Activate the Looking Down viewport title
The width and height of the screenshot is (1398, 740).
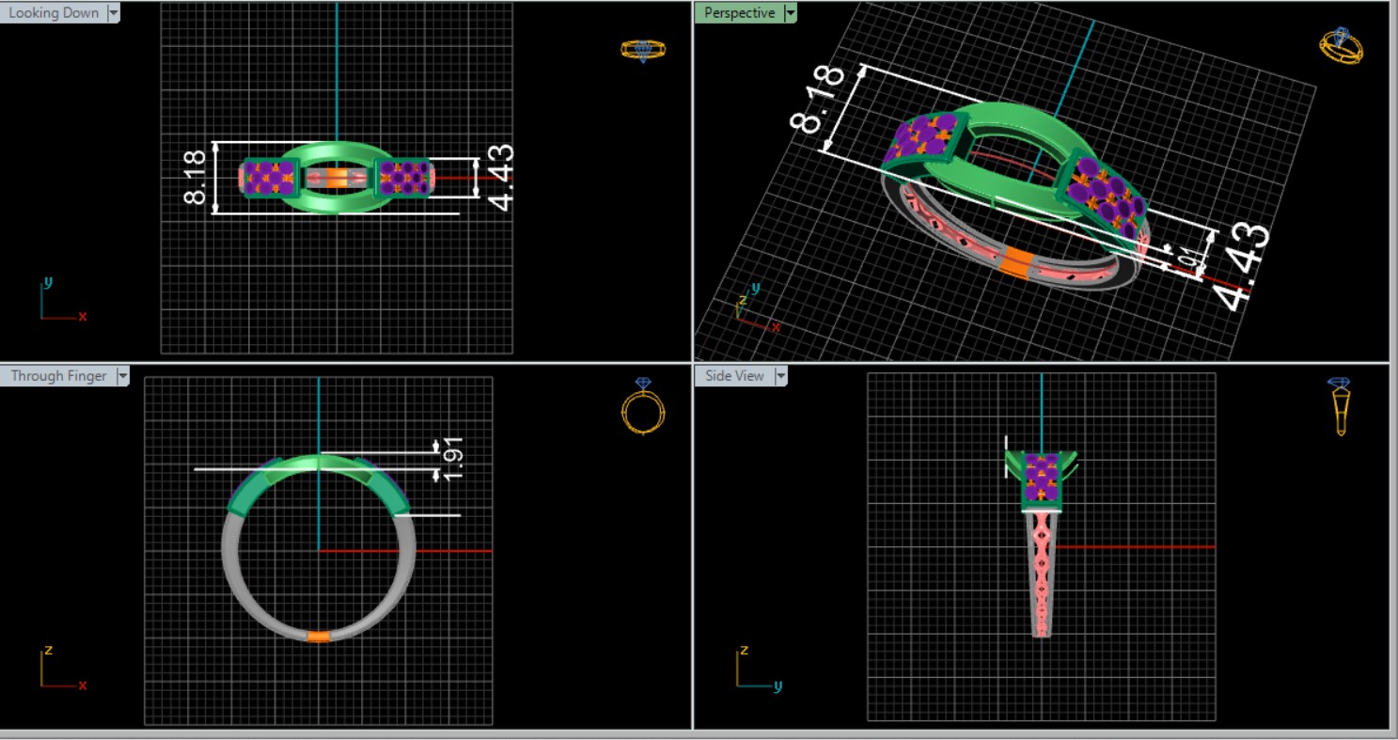[54, 13]
